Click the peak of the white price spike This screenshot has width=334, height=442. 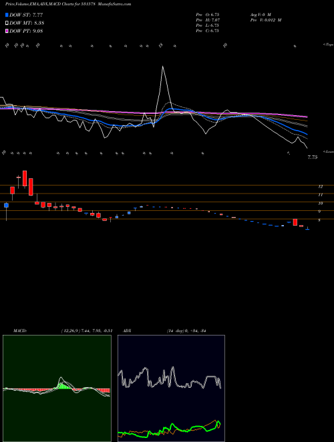point(162,66)
